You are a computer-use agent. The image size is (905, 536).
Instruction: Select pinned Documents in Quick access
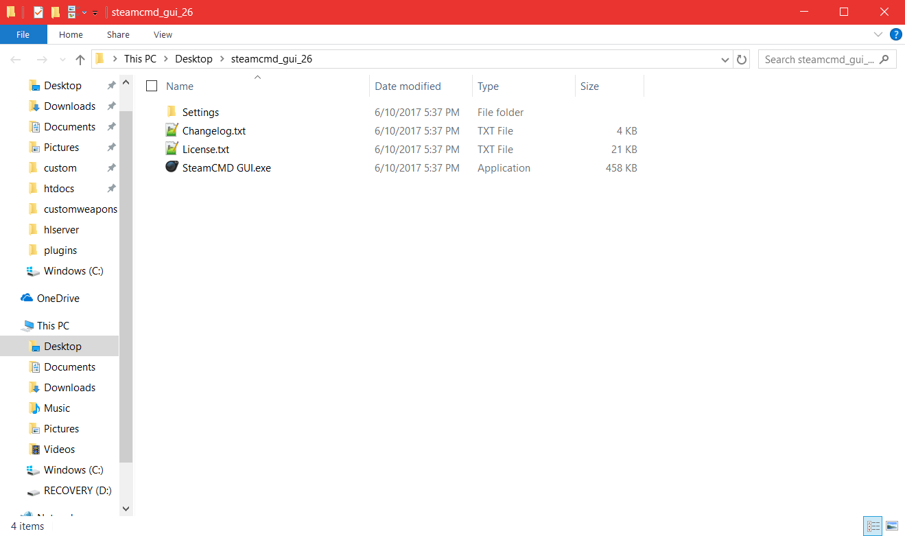pyautogui.click(x=69, y=127)
